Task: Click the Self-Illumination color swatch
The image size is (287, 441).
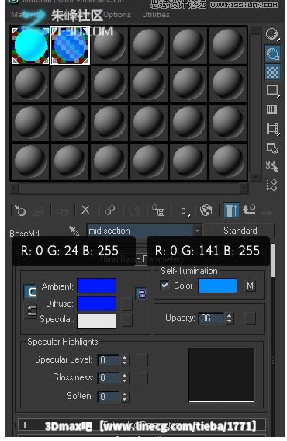Action: [217, 286]
